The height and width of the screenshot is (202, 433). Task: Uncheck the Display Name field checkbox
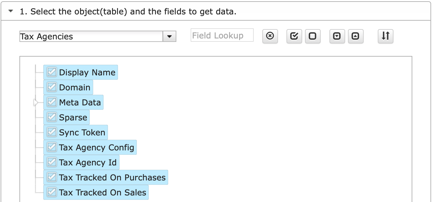coord(51,72)
